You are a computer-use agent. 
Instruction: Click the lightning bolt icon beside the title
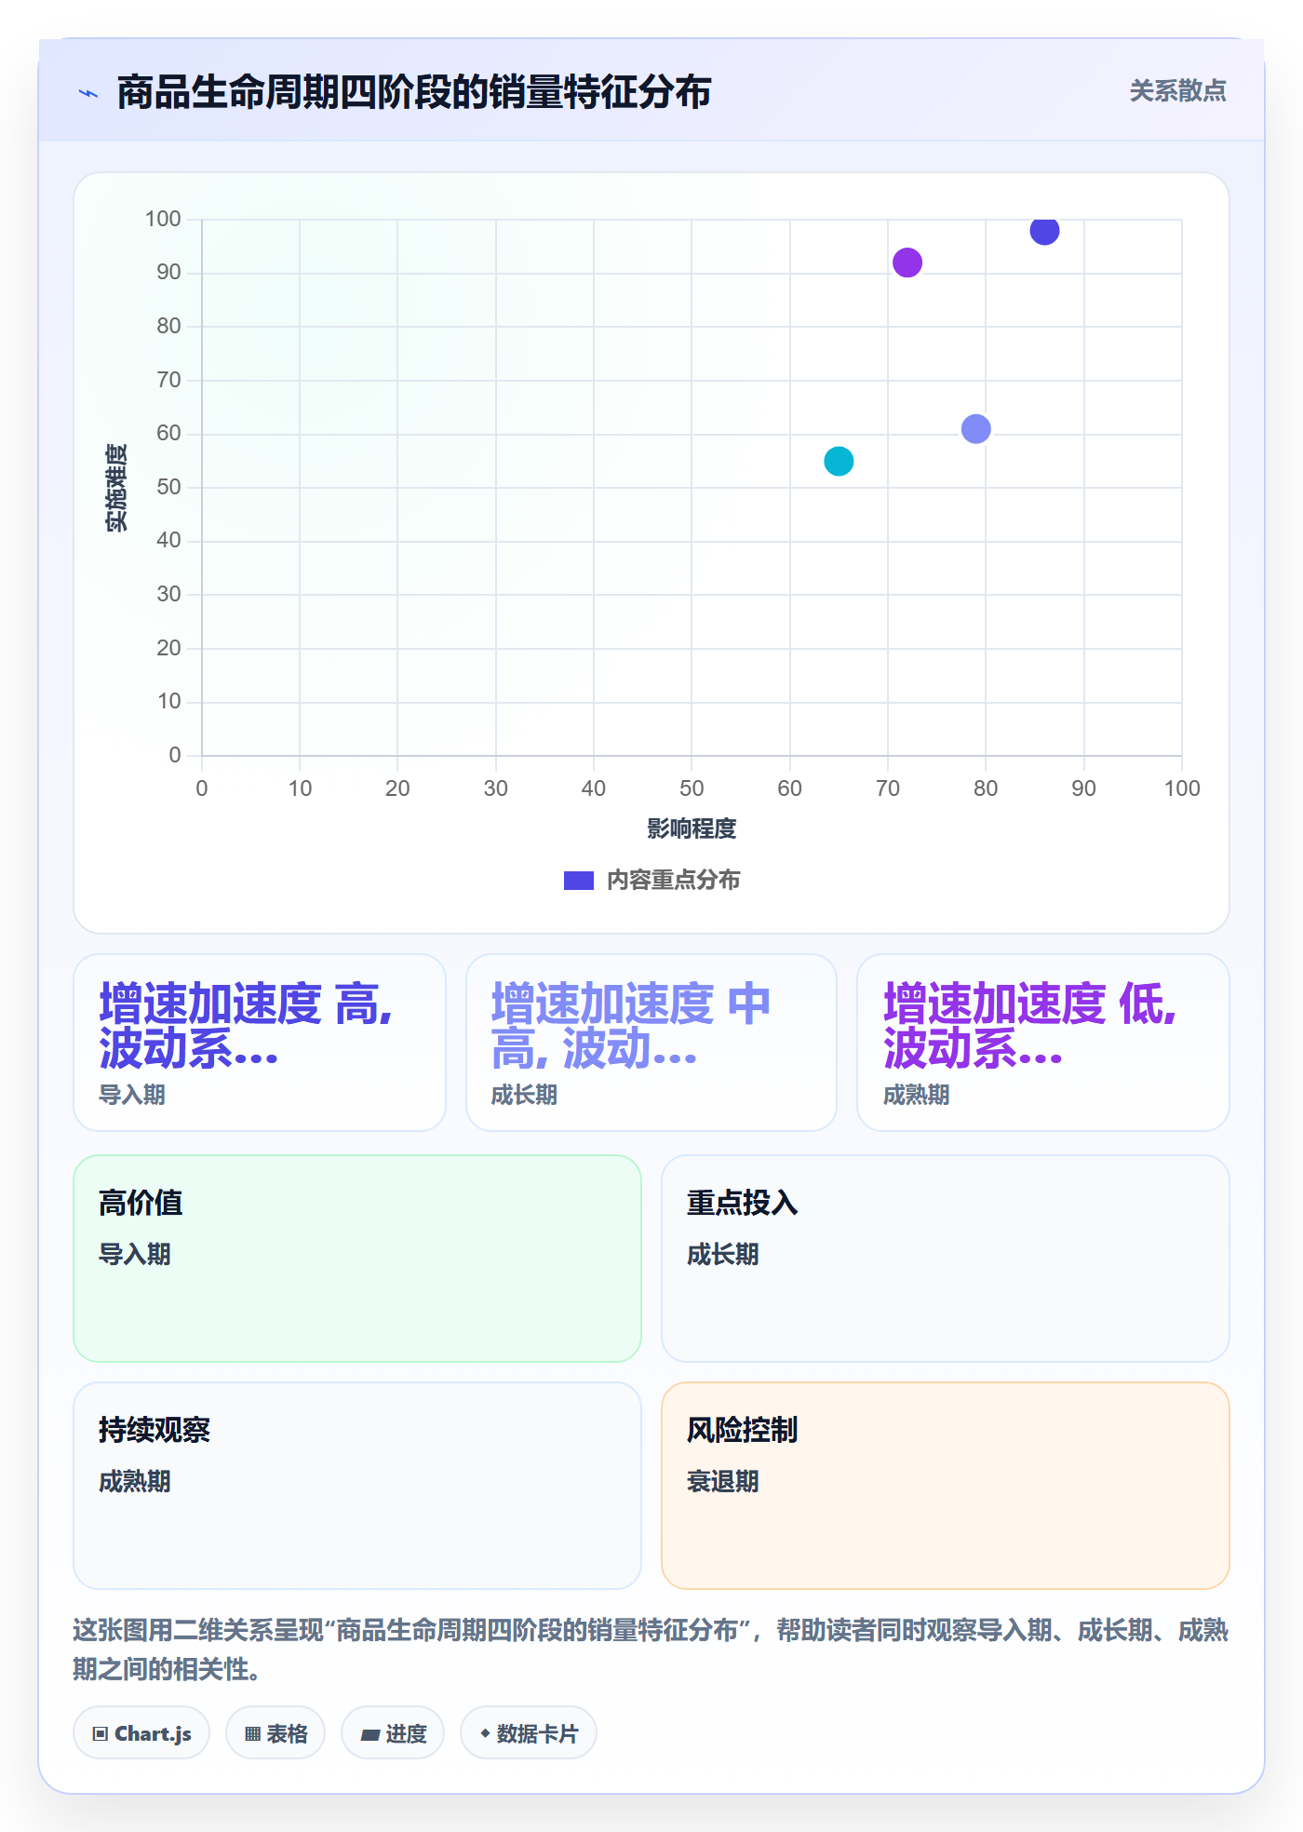click(x=88, y=93)
